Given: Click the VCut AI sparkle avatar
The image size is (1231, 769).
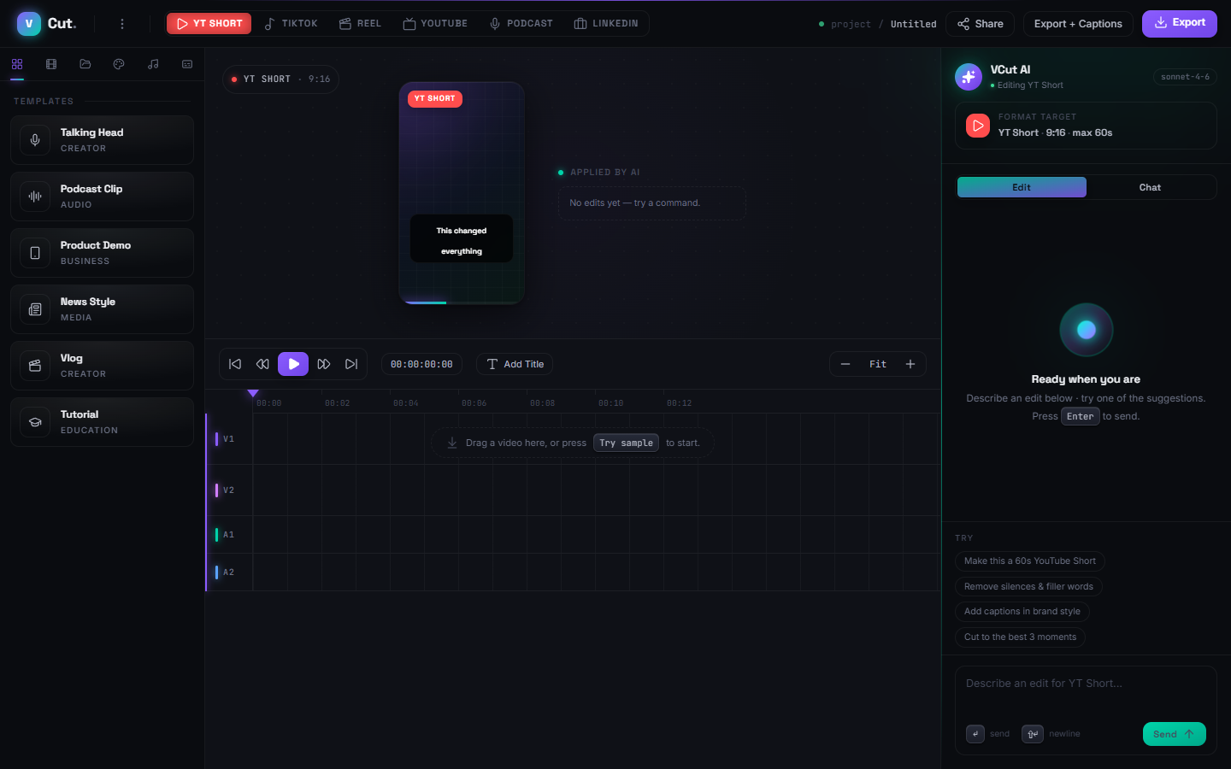Looking at the screenshot, I should coord(969,77).
